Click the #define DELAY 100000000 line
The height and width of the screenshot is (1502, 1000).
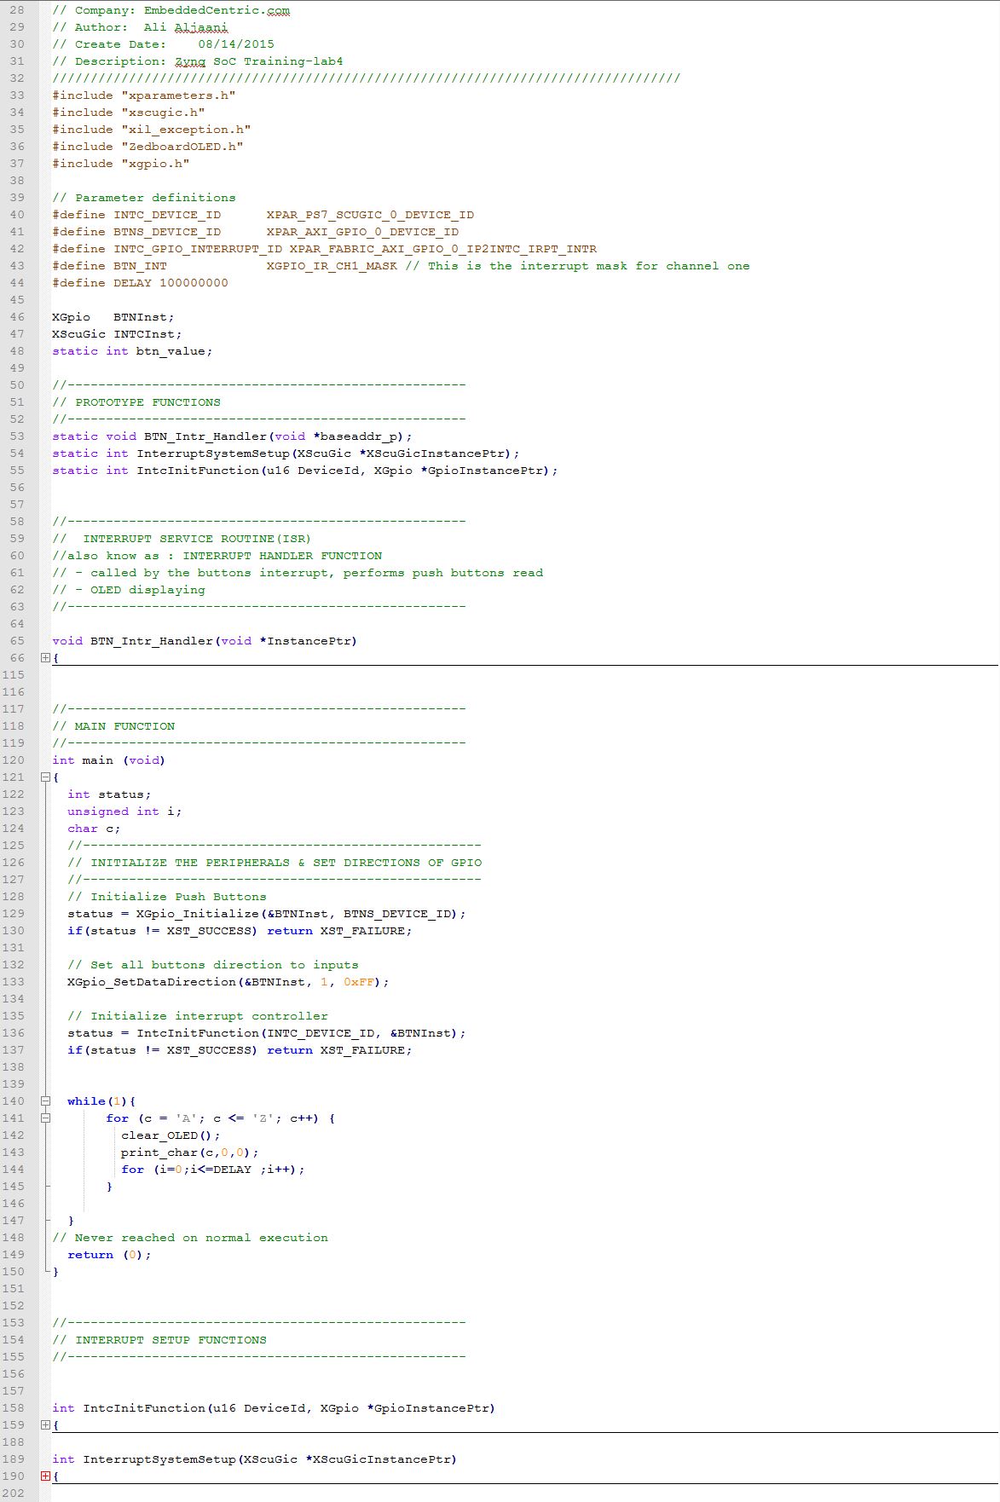140,283
